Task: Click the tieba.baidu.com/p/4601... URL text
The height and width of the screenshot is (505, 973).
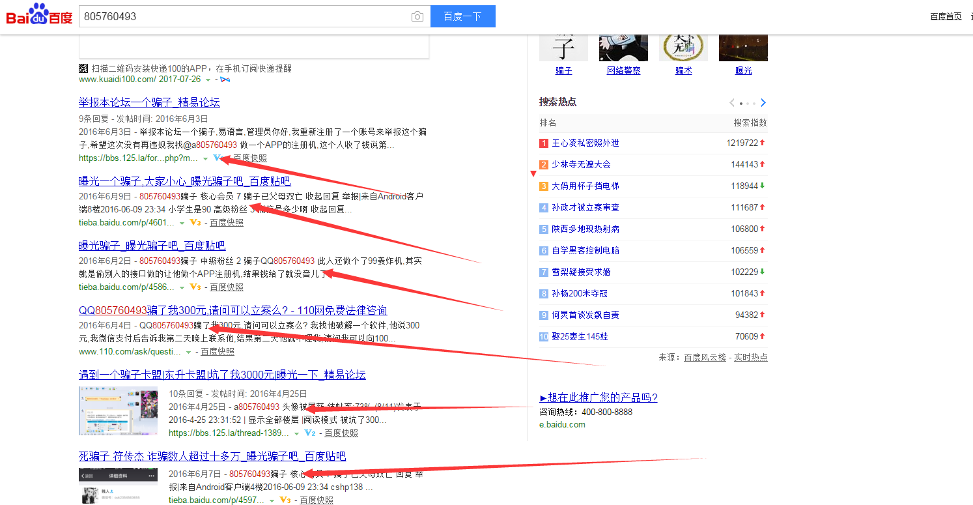Action: pos(127,222)
